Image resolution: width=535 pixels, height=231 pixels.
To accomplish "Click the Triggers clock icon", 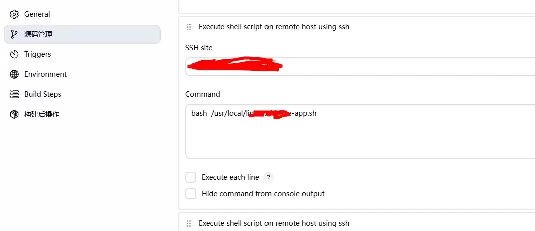I will click(14, 54).
